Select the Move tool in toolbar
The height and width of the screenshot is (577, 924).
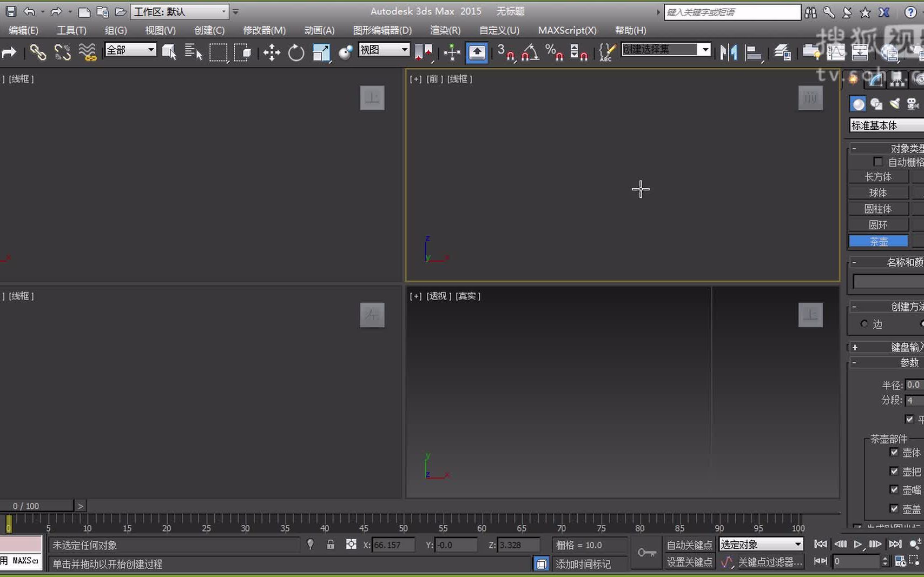(272, 52)
